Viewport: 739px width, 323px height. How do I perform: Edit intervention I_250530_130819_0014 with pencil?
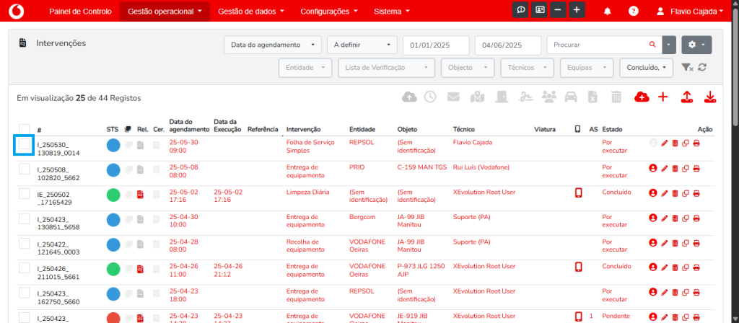[665, 143]
